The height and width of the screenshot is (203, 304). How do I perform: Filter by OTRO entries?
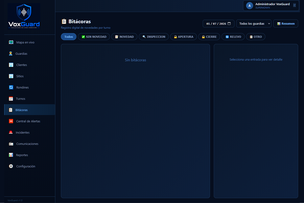(x=256, y=37)
